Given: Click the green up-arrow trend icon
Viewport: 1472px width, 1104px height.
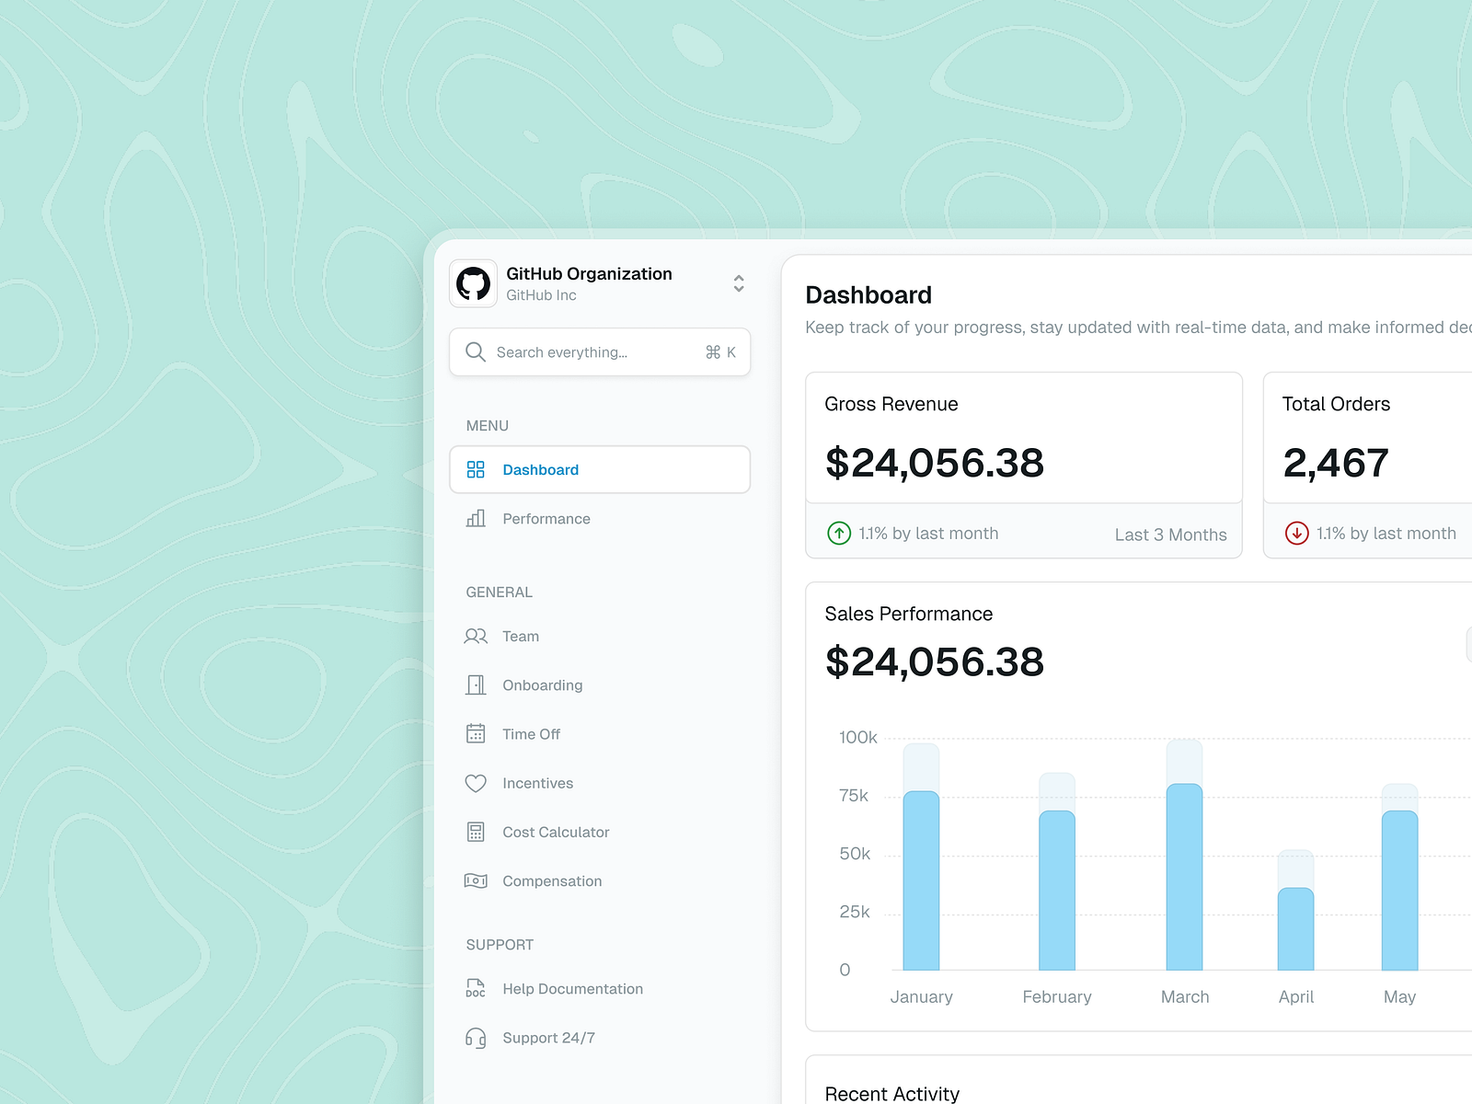Looking at the screenshot, I should coord(839,534).
